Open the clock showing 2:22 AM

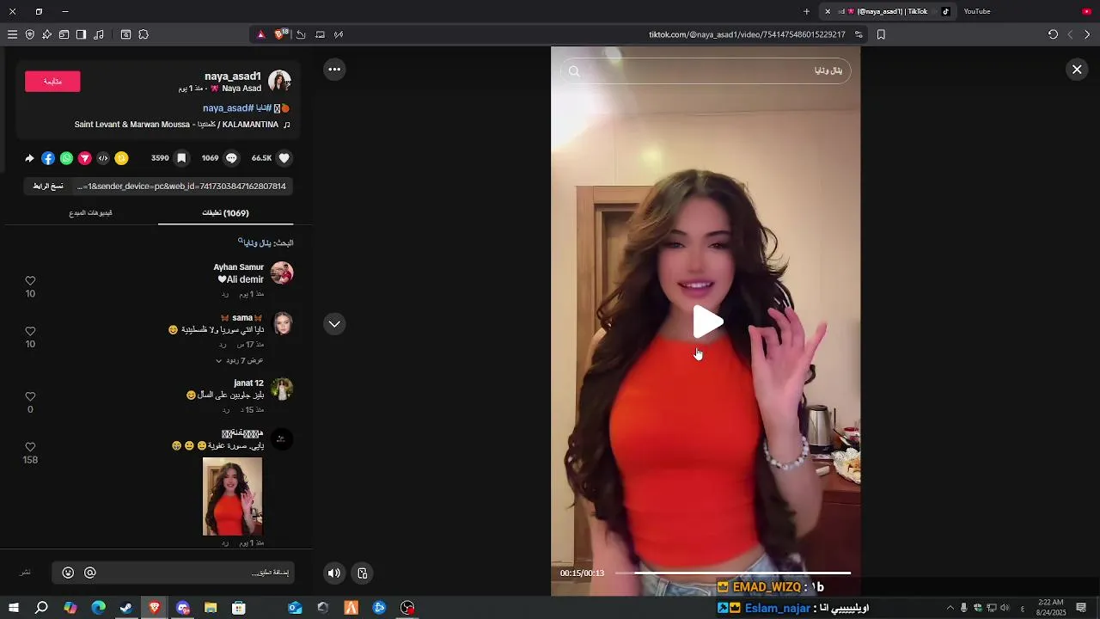pyautogui.click(x=1051, y=608)
